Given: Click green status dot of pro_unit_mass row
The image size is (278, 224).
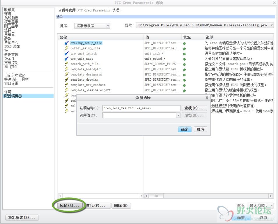Looking at the screenshot, I should point(184,59).
